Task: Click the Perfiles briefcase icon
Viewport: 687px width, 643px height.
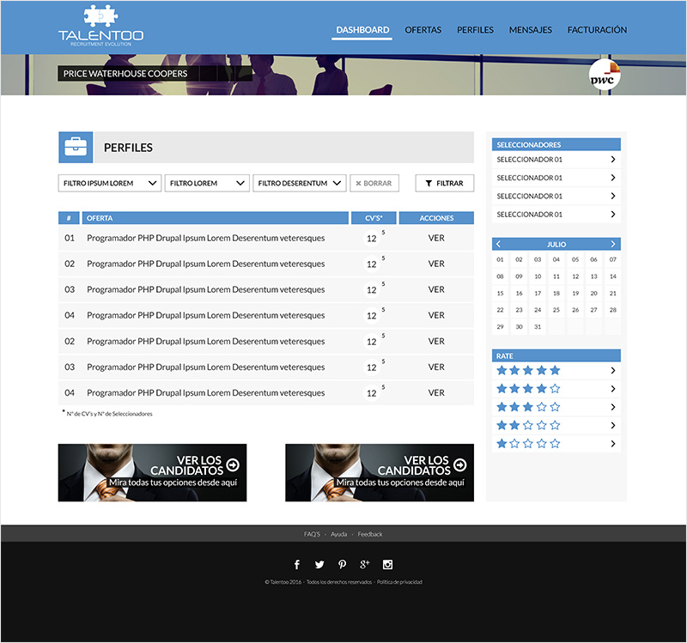Action: point(76,147)
